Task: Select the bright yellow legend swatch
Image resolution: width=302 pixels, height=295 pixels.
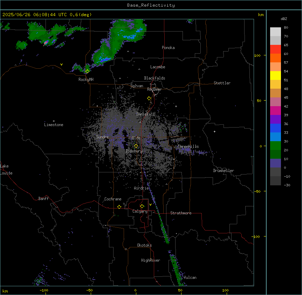Action: [275, 76]
